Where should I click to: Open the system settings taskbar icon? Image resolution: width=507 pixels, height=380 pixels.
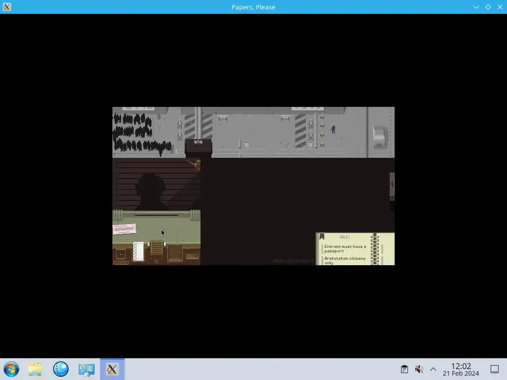(86, 369)
